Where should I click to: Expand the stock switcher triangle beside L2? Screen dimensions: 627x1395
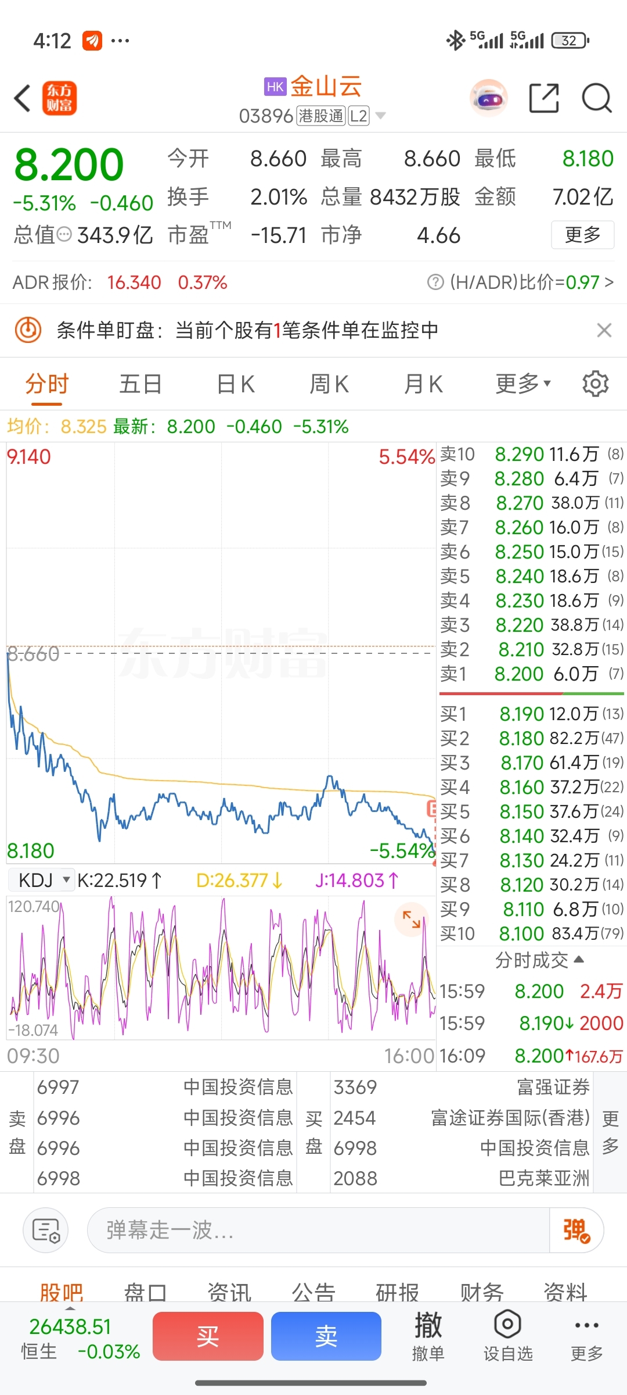pyautogui.click(x=381, y=116)
